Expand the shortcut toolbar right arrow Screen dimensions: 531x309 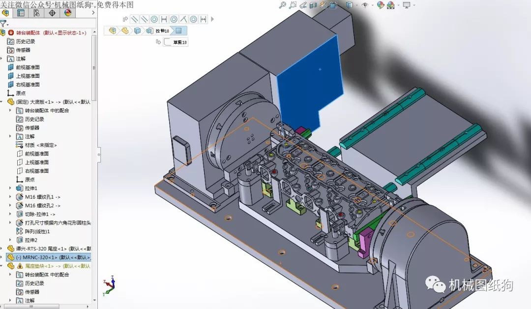(212, 19)
